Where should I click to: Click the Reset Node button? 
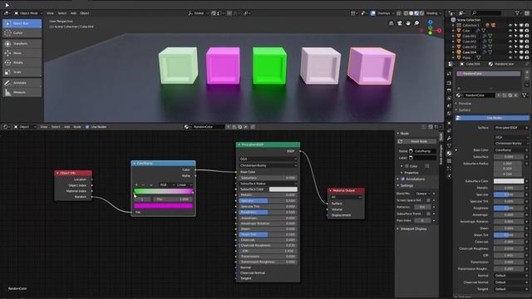click(x=416, y=141)
